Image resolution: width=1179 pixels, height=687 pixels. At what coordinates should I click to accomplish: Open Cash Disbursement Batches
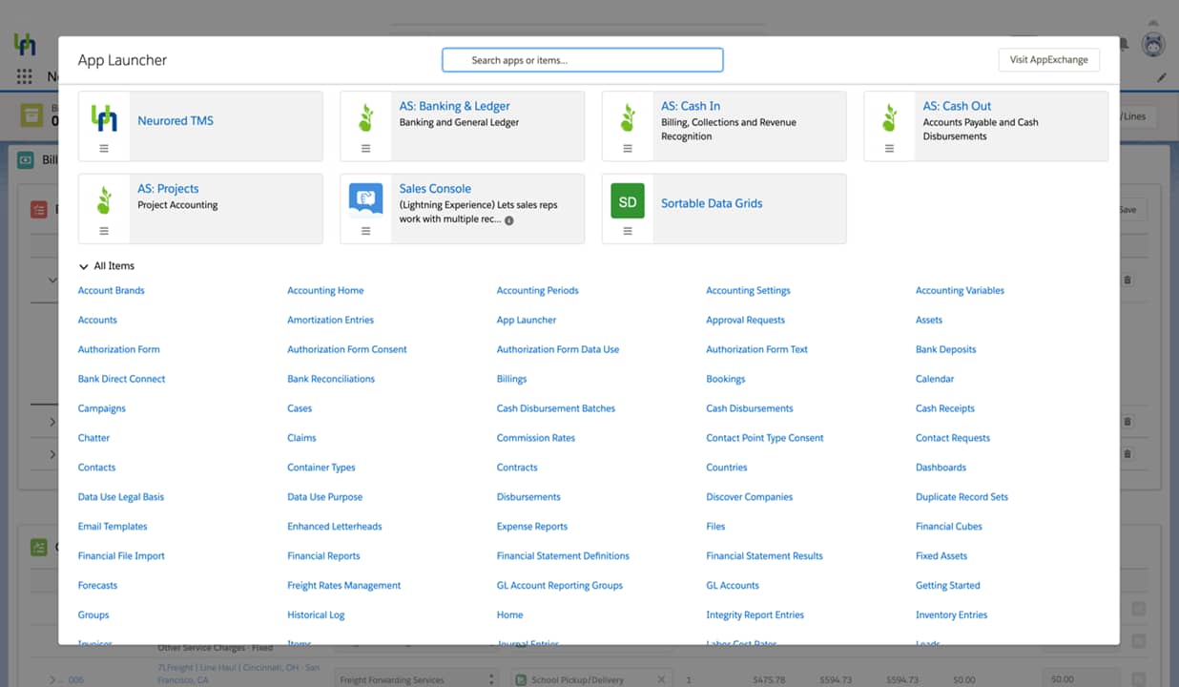(x=556, y=409)
